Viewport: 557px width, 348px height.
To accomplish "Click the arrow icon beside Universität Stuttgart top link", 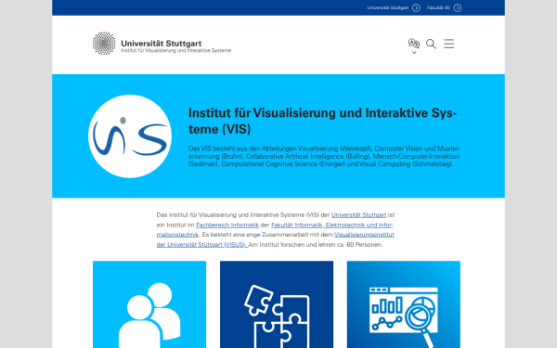I will click(x=416, y=7).
